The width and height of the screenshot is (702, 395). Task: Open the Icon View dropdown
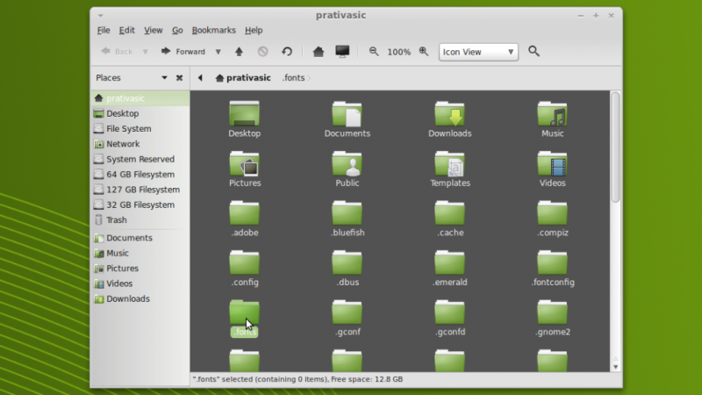point(478,52)
